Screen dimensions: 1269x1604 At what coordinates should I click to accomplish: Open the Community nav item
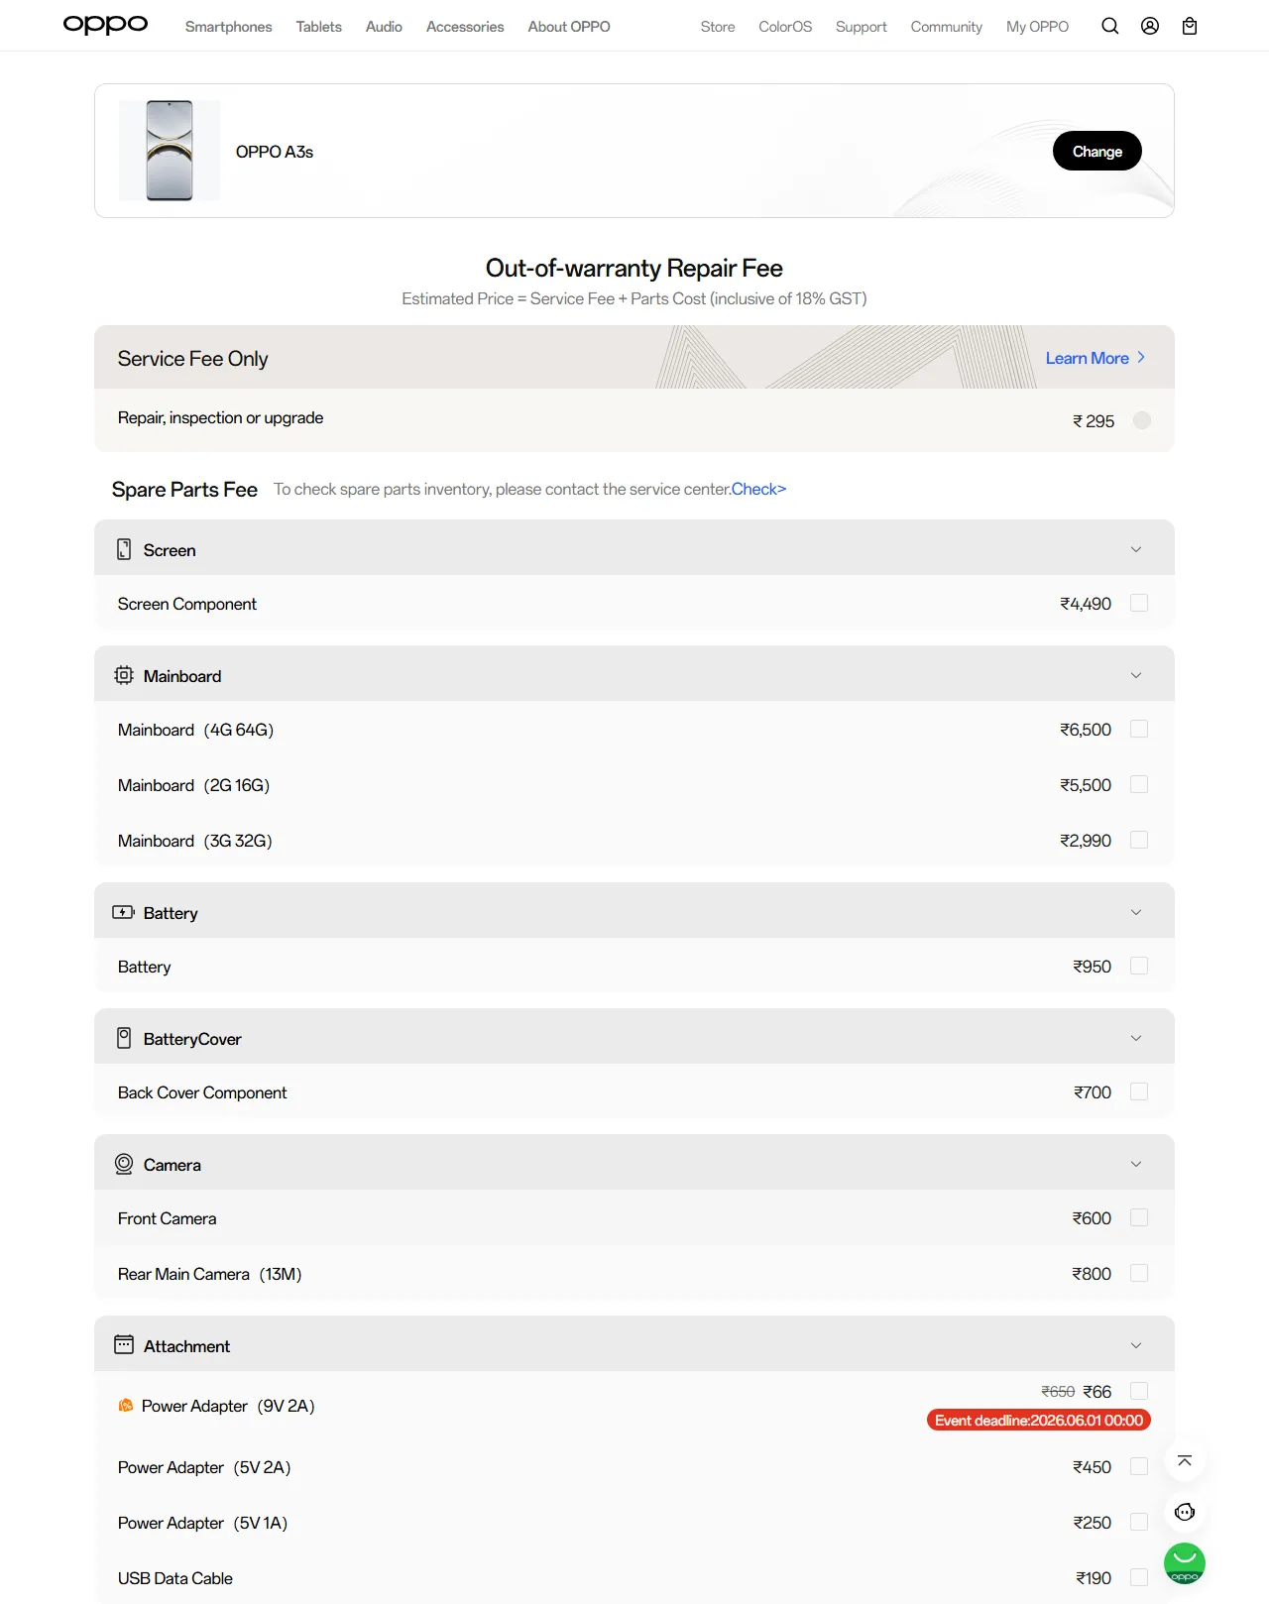(x=947, y=27)
